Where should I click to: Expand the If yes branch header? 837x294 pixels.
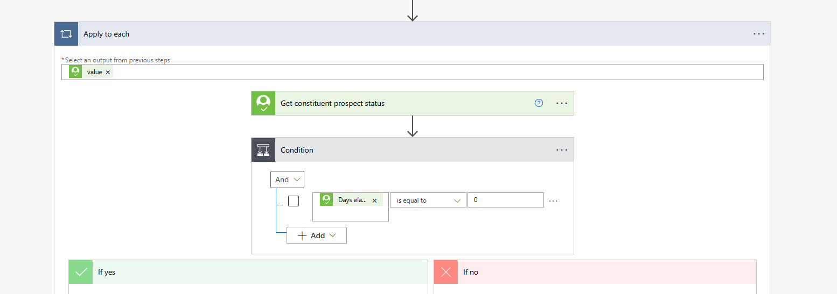pyautogui.click(x=259, y=272)
